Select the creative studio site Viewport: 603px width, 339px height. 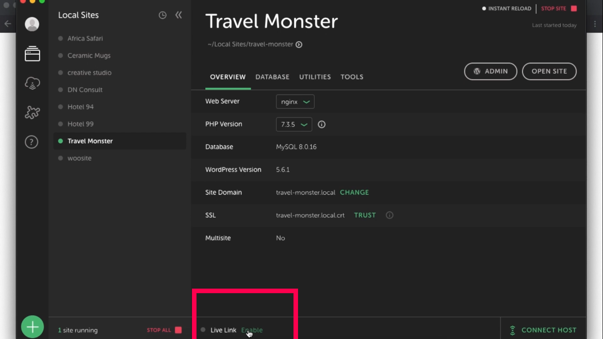coord(120,73)
